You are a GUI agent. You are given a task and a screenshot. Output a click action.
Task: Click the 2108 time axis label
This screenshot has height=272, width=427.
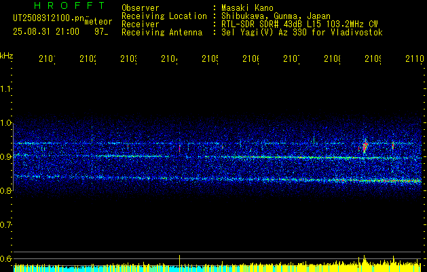point(332,58)
